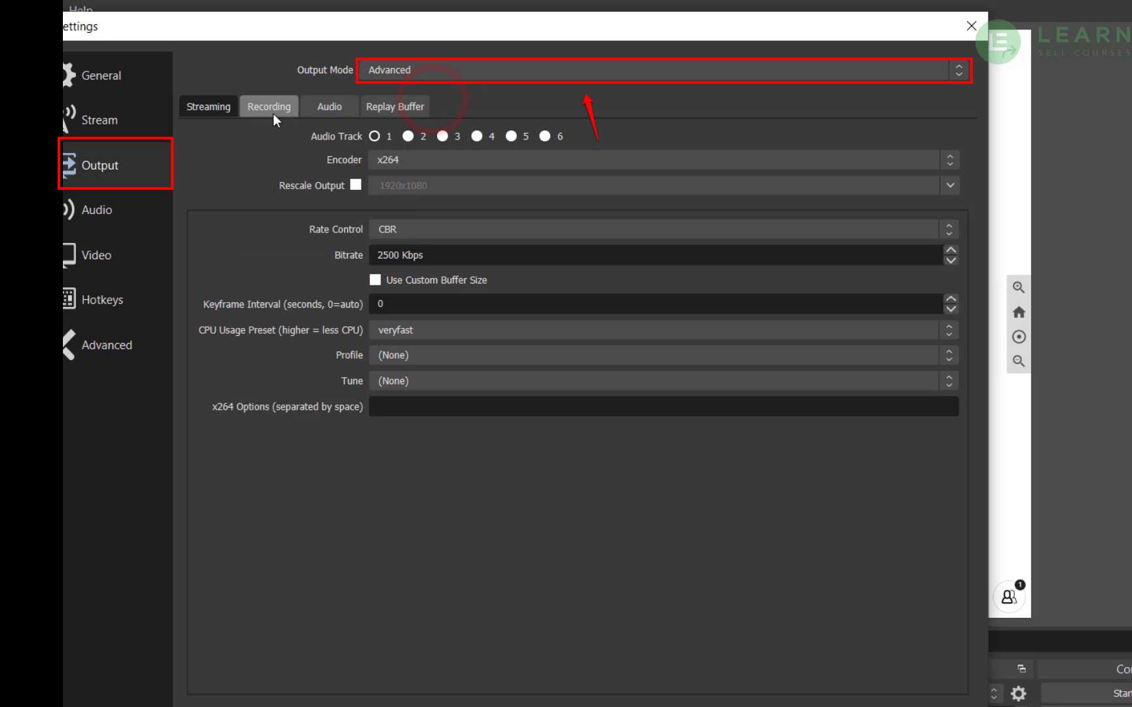Select audio track 3 radio button
This screenshot has height=707, width=1132.
point(443,136)
